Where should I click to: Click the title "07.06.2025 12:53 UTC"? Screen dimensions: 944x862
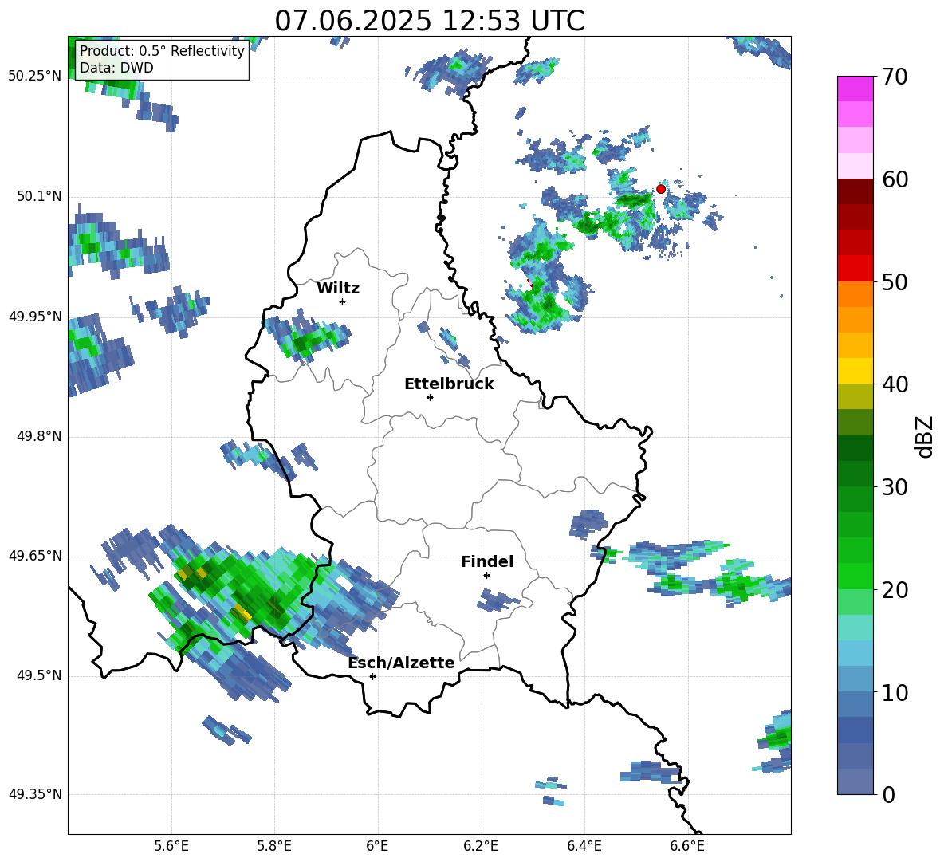tap(429, 21)
